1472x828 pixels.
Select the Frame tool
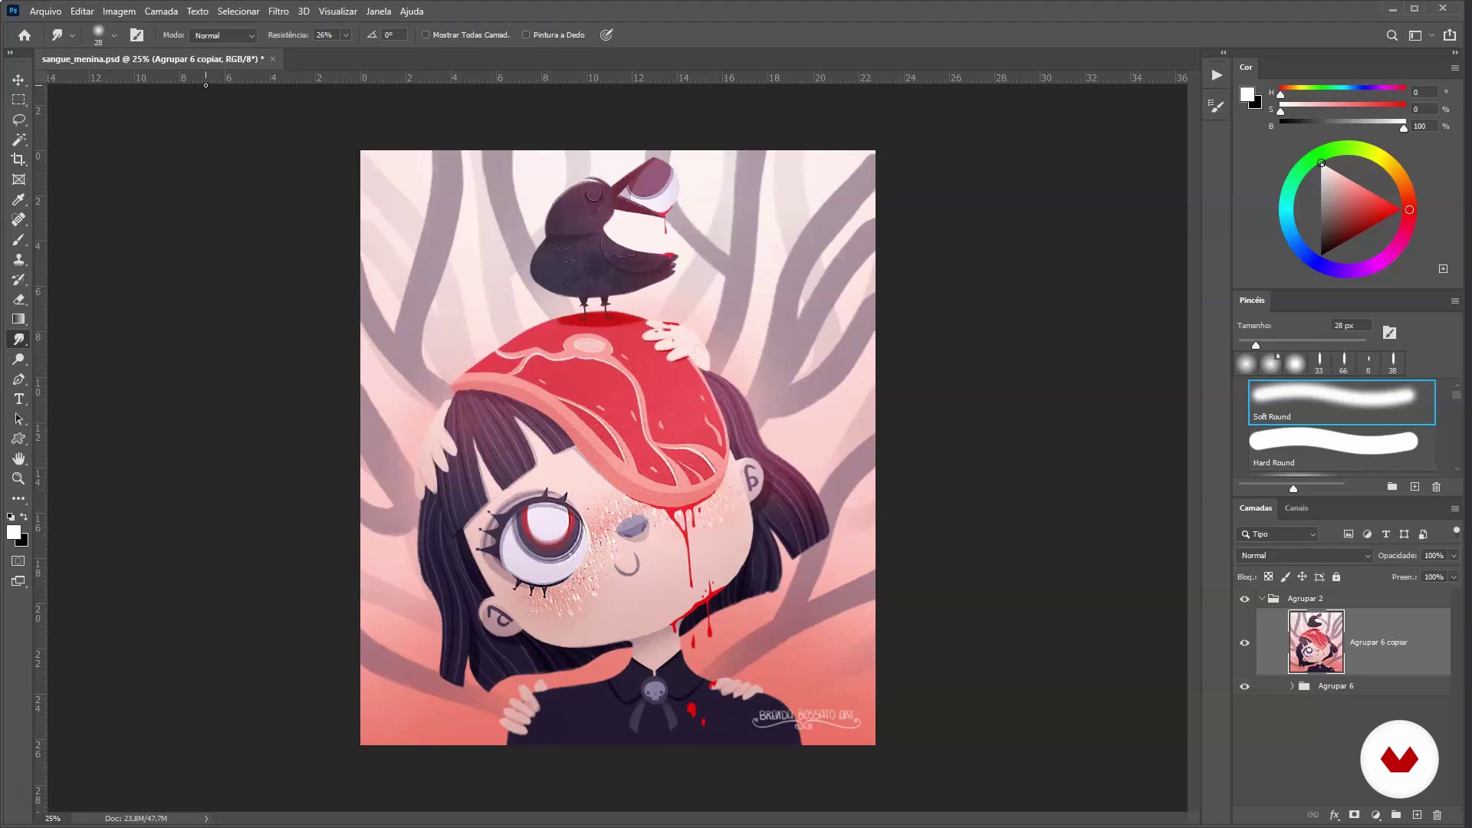click(18, 179)
